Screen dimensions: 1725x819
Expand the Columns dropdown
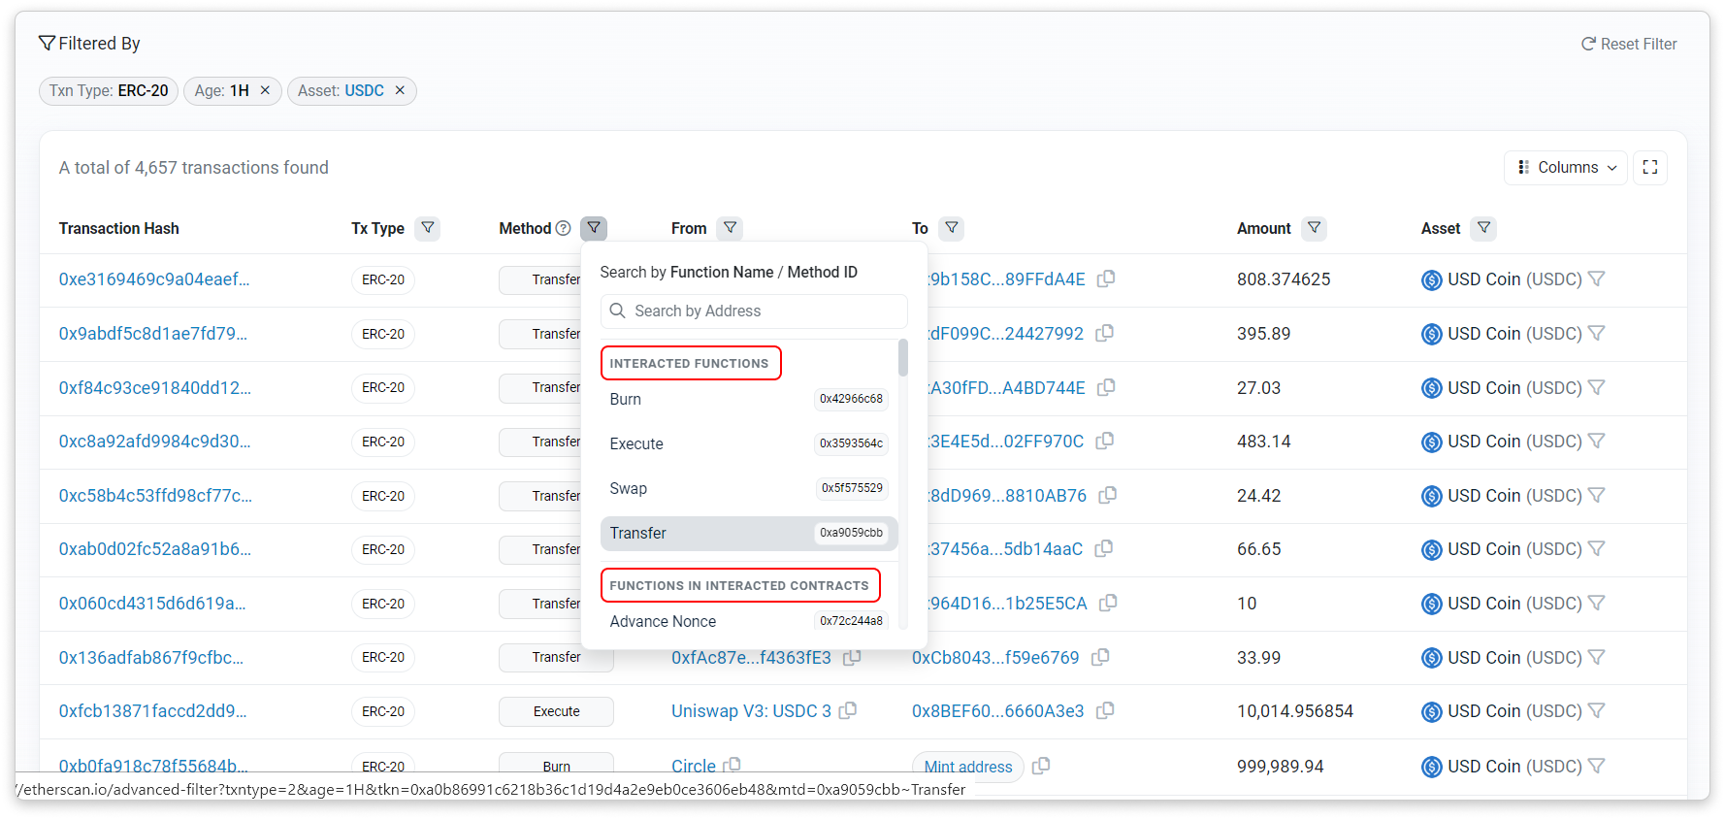[x=1566, y=168]
